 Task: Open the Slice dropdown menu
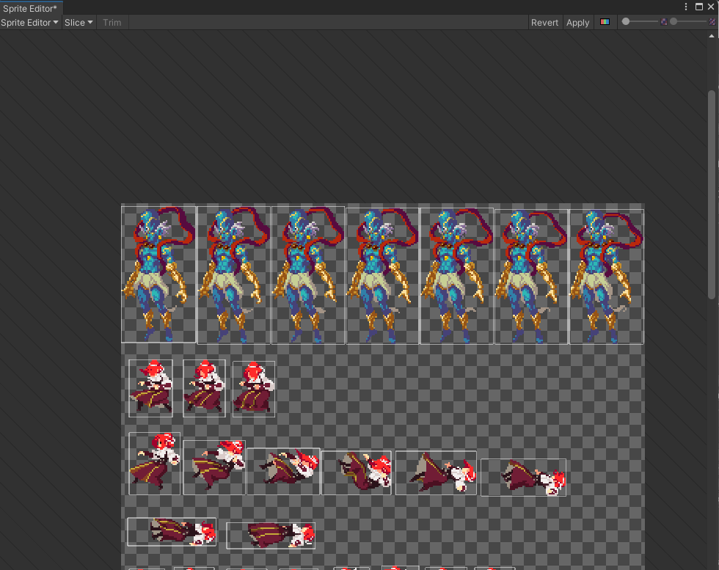pyautogui.click(x=78, y=22)
